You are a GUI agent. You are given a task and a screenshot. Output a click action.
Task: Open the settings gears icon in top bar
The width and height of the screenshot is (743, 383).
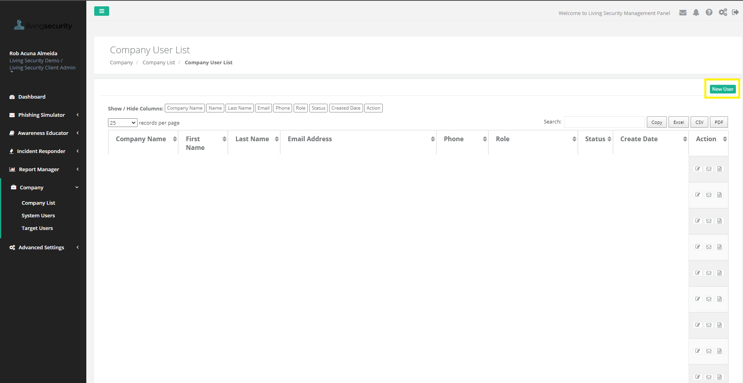click(x=723, y=12)
